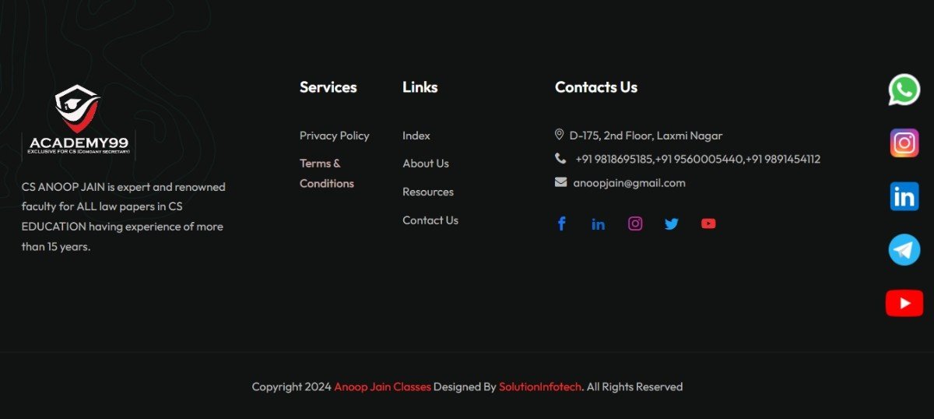Open the floating YouTube icon on the right

pyautogui.click(x=904, y=303)
